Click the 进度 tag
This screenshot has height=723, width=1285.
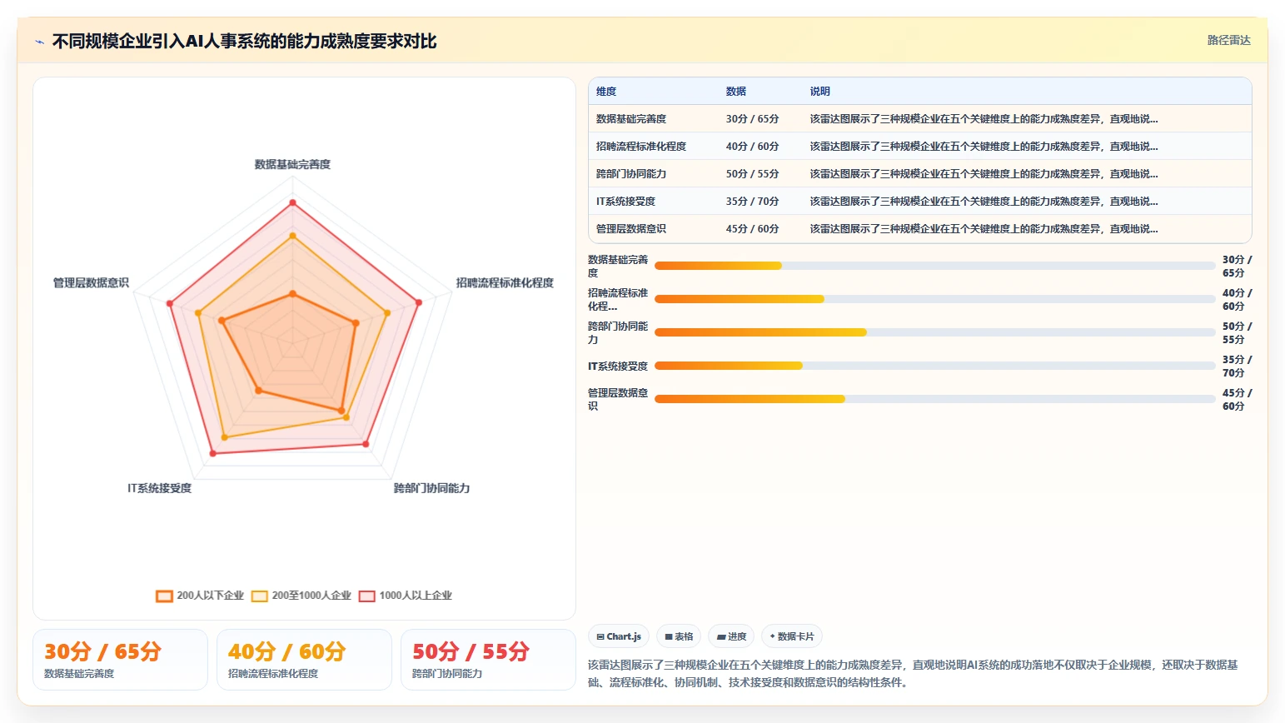731,636
